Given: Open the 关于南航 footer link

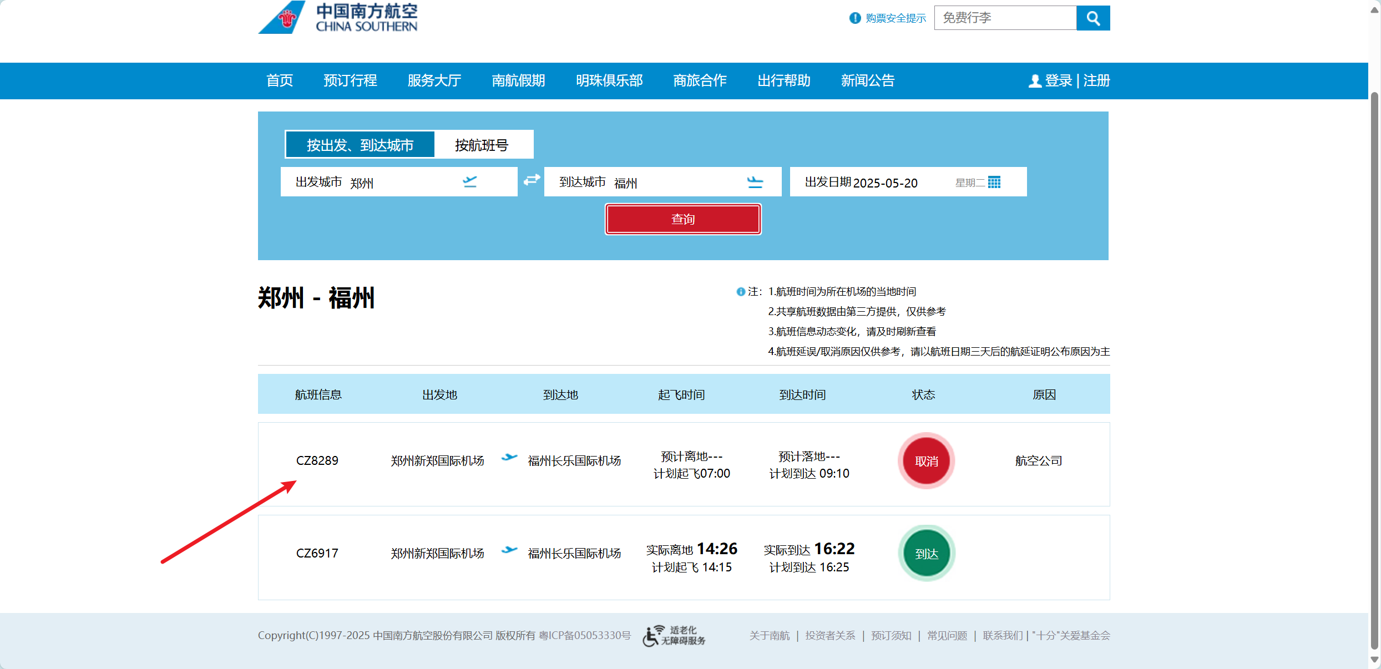Looking at the screenshot, I should coord(769,636).
